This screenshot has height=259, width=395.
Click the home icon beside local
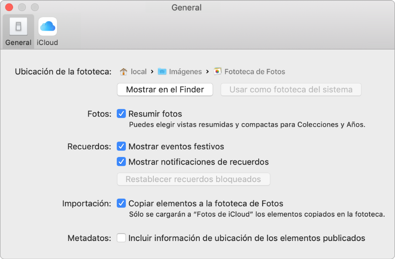(x=123, y=72)
